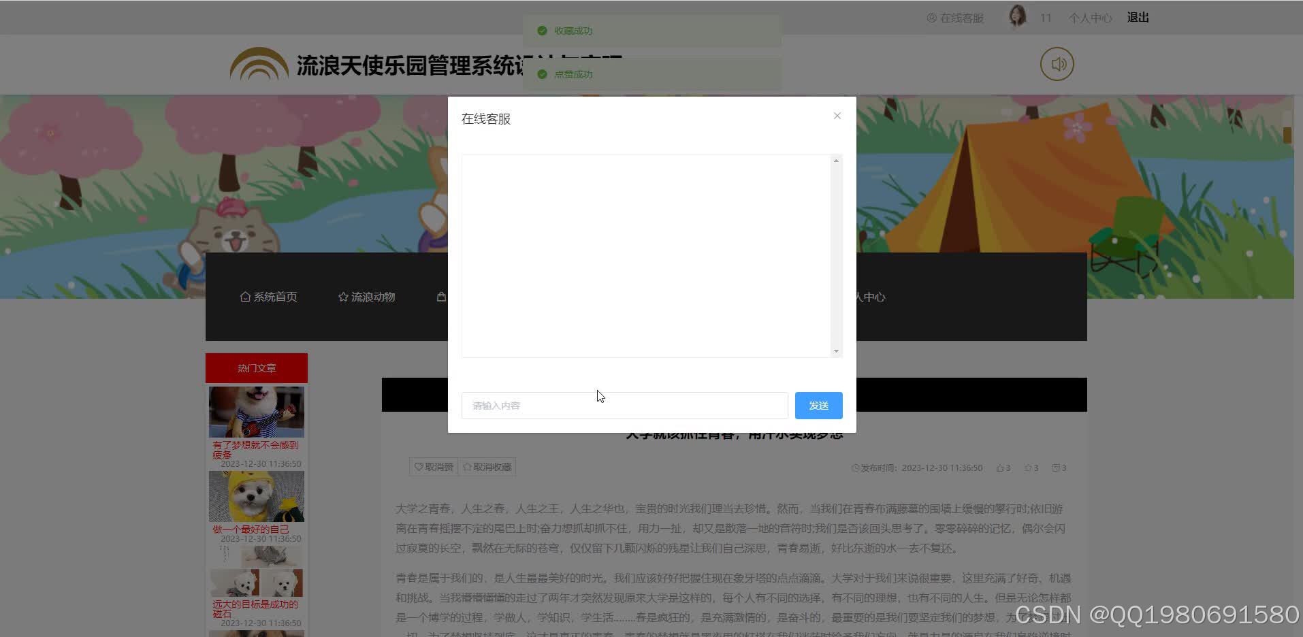Click the 请输入内容 message input field
Viewport: 1303px width, 637px height.
point(624,405)
